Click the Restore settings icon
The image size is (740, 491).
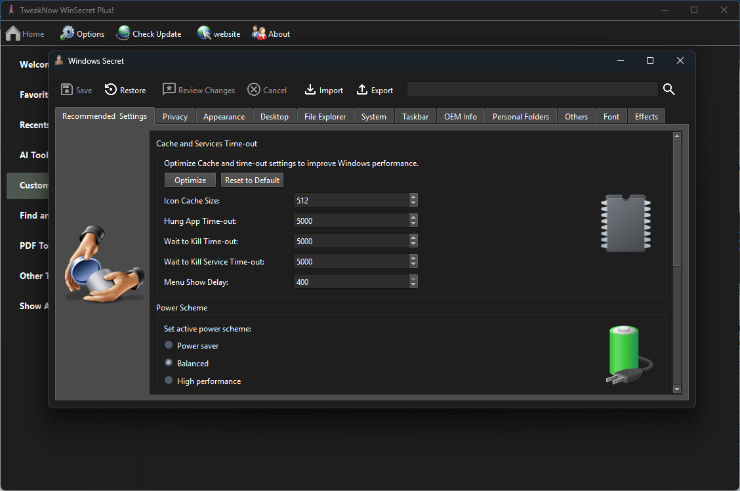point(111,90)
